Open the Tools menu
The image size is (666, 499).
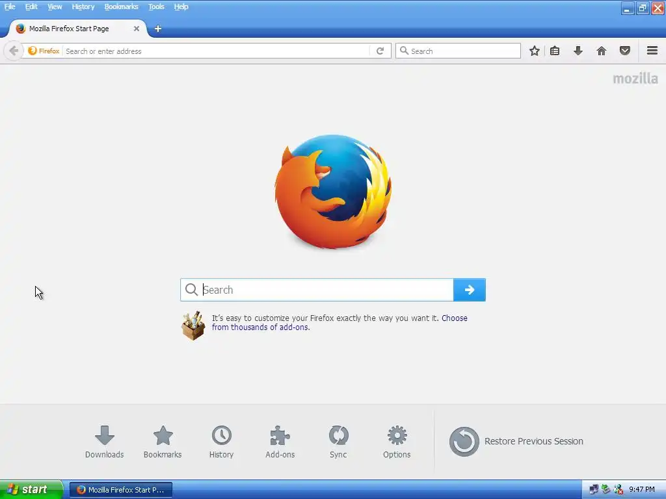coord(156,6)
